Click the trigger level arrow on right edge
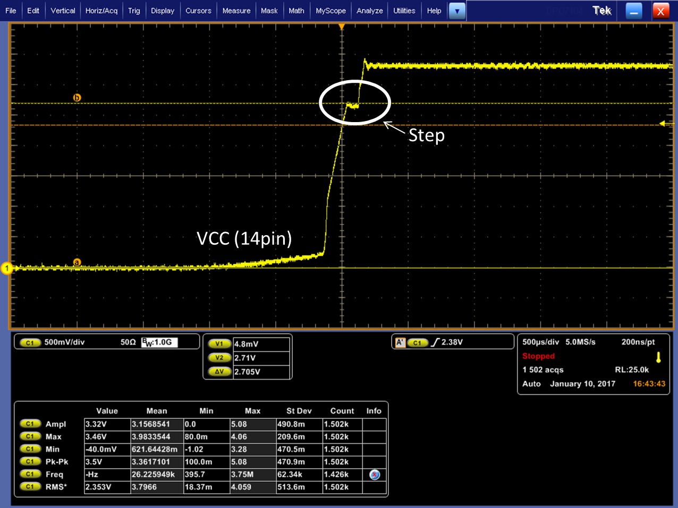 pos(663,124)
